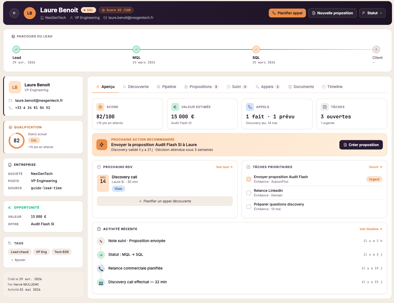Click the LB avatar in the top header
The height and width of the screenshot is (303, 394).
tap(30, 13)
